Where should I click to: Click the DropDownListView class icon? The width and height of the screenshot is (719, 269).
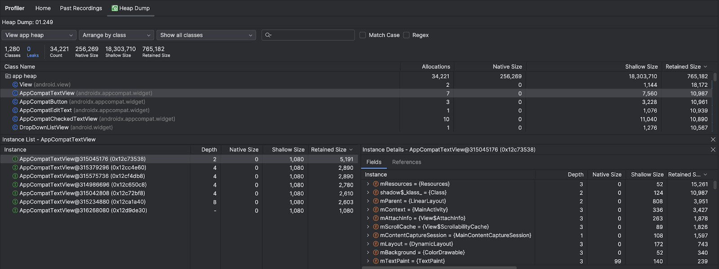click(x=15, y=127)
